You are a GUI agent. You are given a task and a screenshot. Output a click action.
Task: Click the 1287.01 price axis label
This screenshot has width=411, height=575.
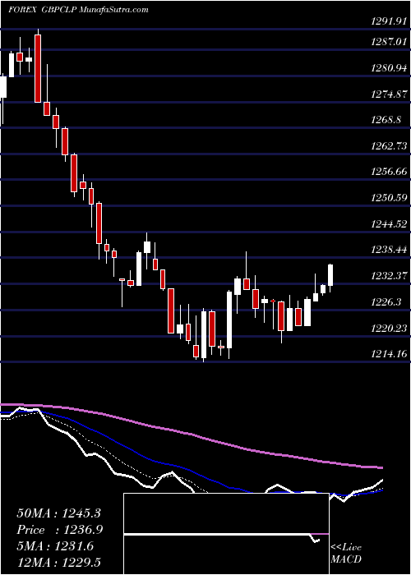(x=389, y=42)
